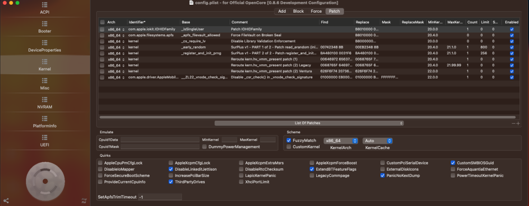The image size is (529, 206).
Task: Click the Cpuid1Mask input field
Action: 160,147
